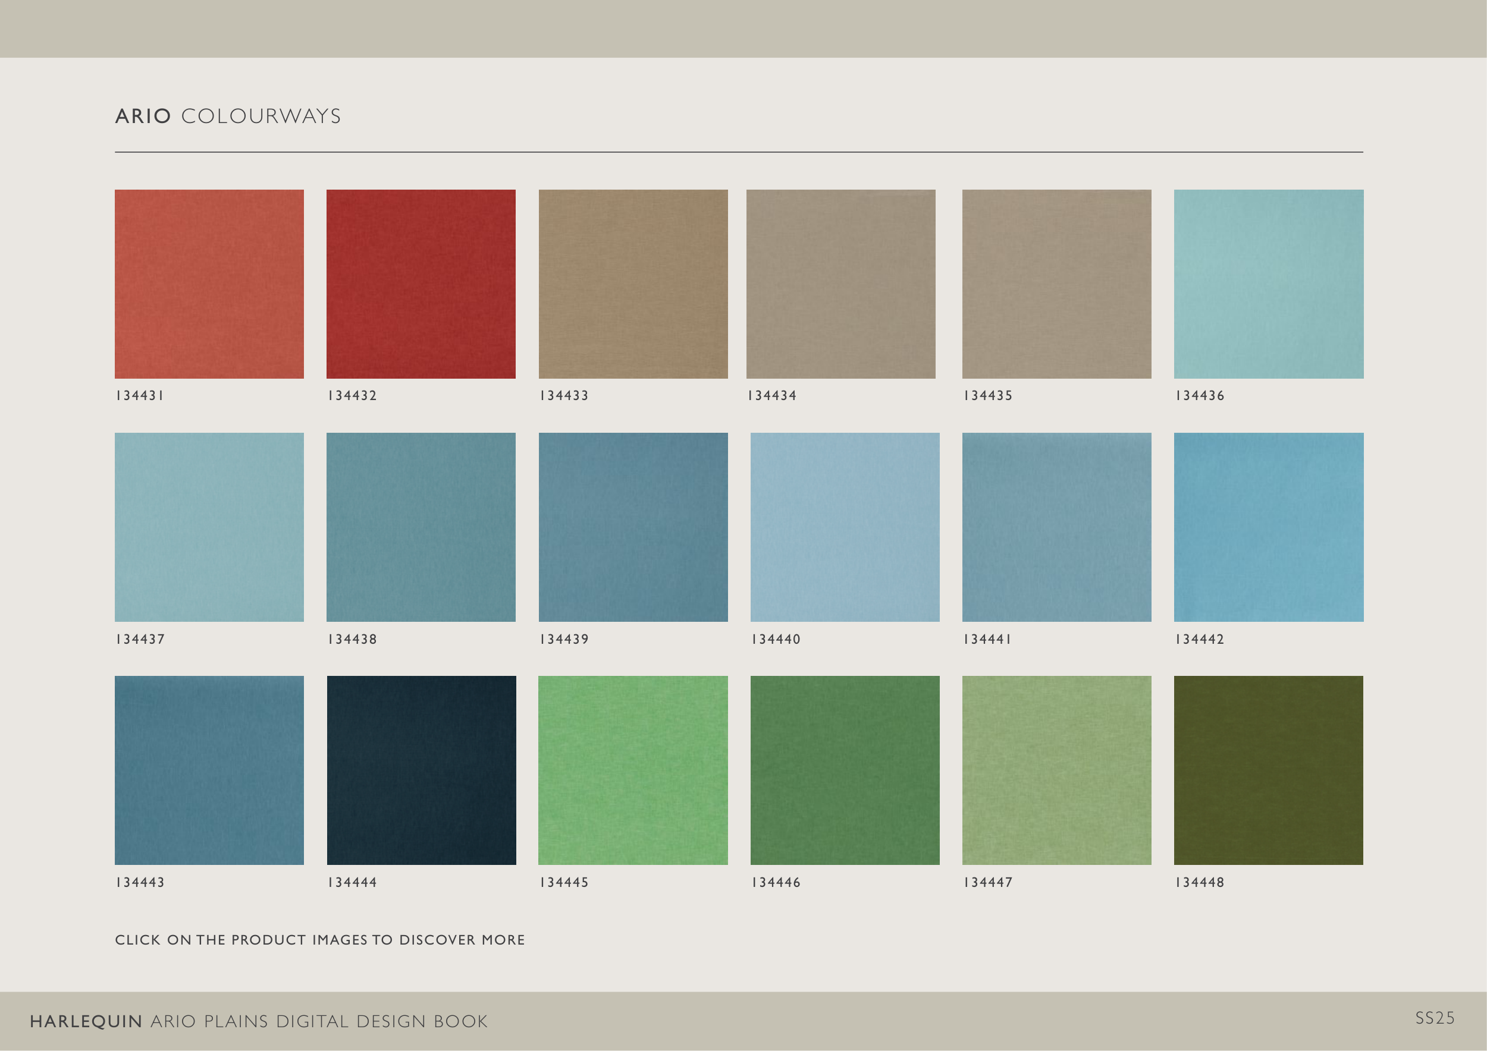This screenshot has height=1051, width=1487.
Task: Click the 'Click on the product images' text
Action: click(x=319, y=940)
